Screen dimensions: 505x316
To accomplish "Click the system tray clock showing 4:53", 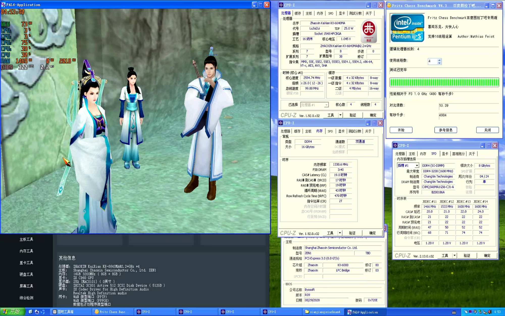I will pyautogui.click(x=497, y=312).
